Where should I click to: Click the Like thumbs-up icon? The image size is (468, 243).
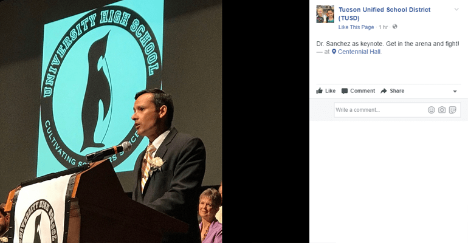(319, 91)
